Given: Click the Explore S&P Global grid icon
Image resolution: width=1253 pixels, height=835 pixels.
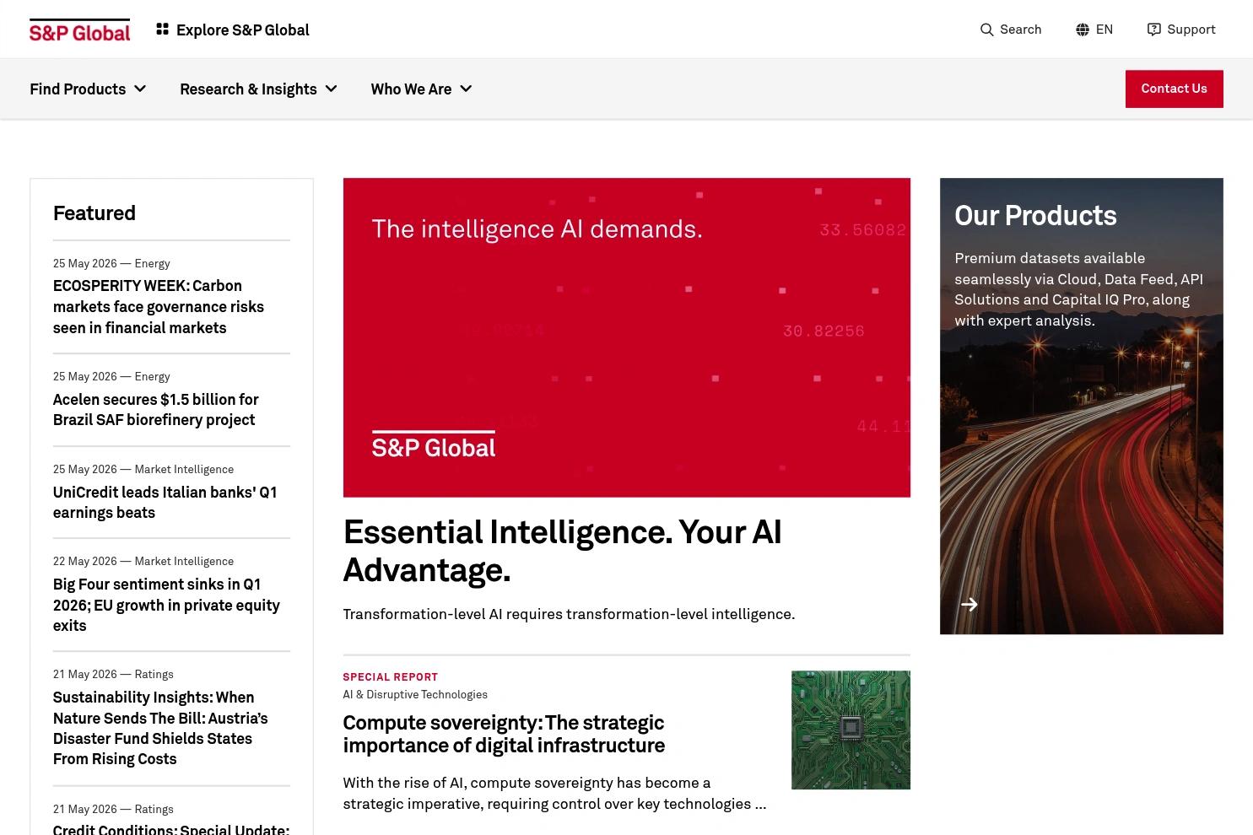Looking at the screenshot, I should pos(163,30).
